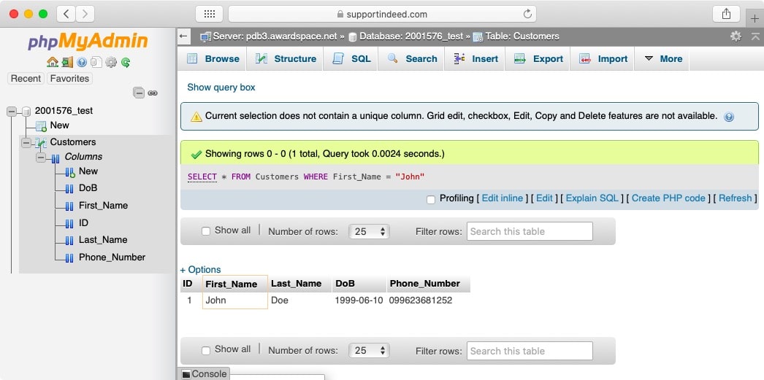Image resolution: width=764 pixels, height=380 pixels.
Task: Click the page settings gear at top right
Action: tap(736, 36)
